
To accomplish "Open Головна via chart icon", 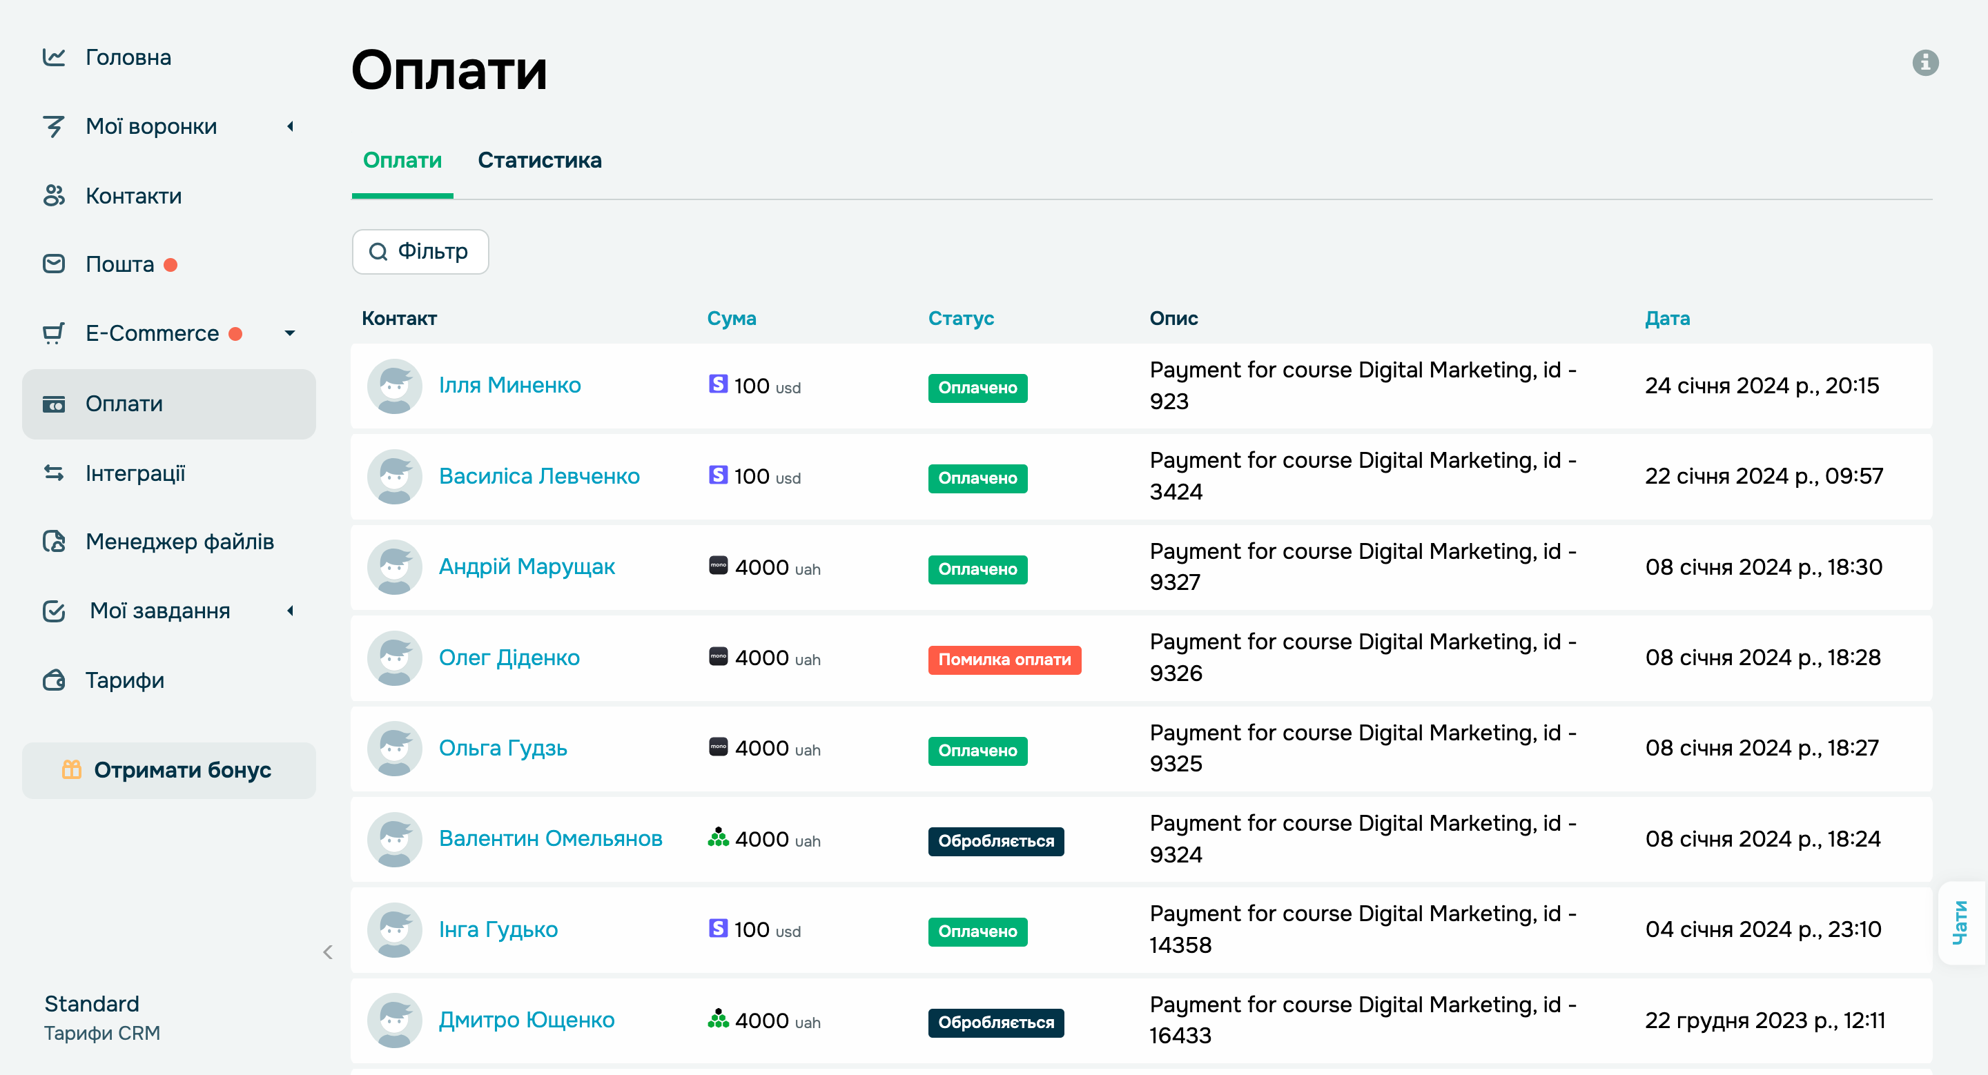I will point(53,57).
